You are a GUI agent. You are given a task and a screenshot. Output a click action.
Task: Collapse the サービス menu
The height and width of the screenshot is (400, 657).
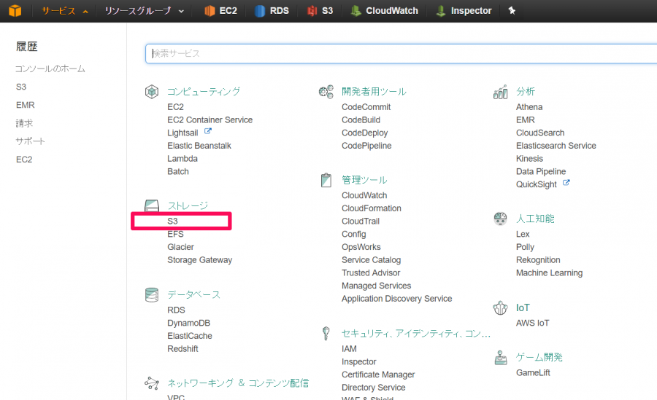[x=65, y=11]
